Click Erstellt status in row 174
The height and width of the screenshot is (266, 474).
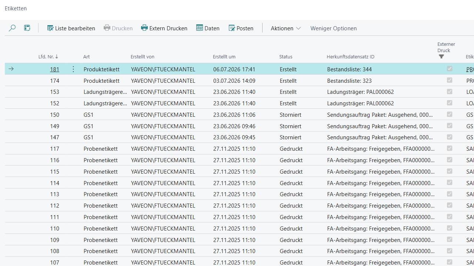tap(288, 81)
